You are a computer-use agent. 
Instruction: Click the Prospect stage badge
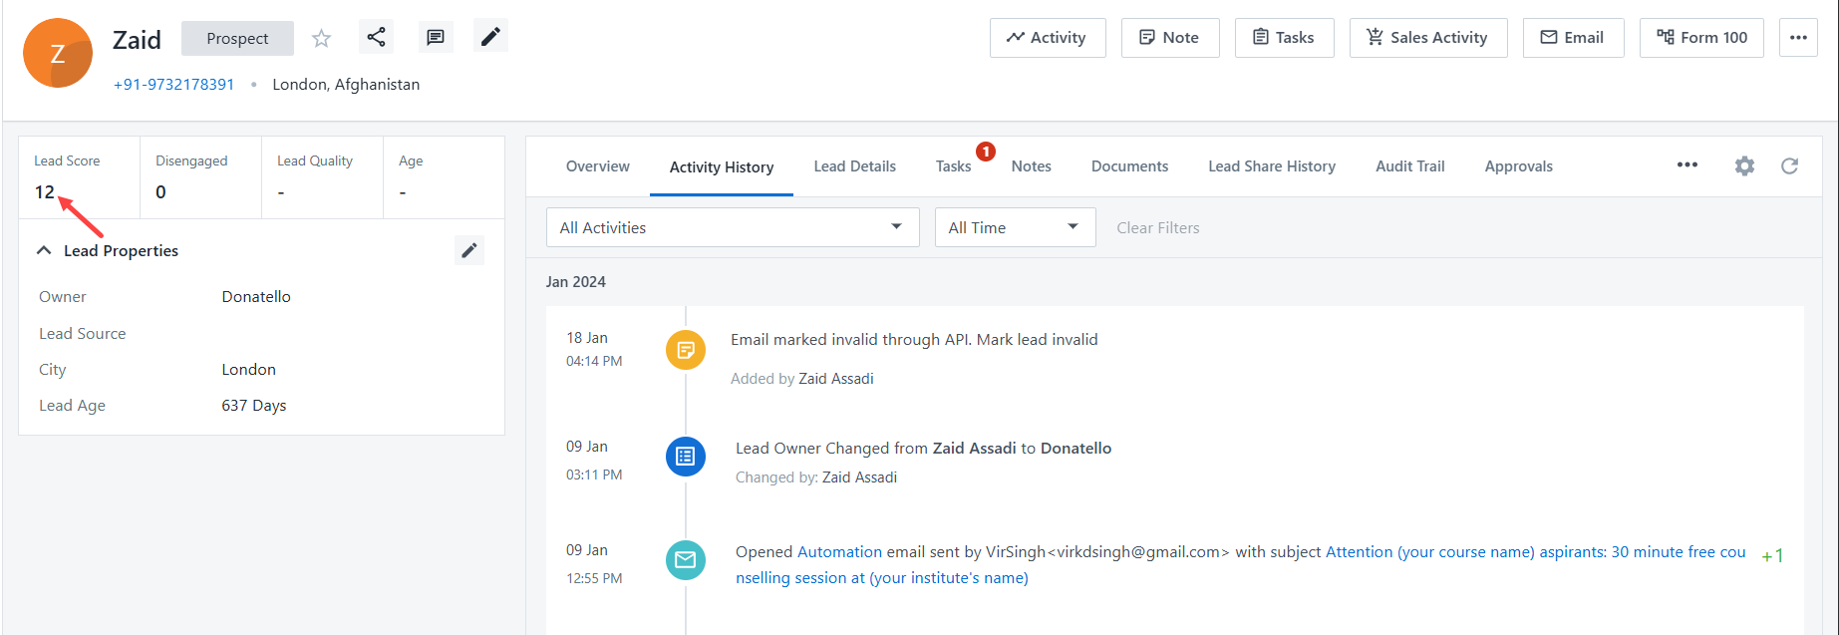pos(237,39)
